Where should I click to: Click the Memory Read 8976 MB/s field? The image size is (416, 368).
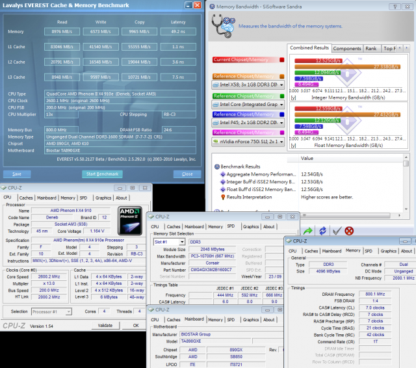pyautogui.click(x=62, y=32)
